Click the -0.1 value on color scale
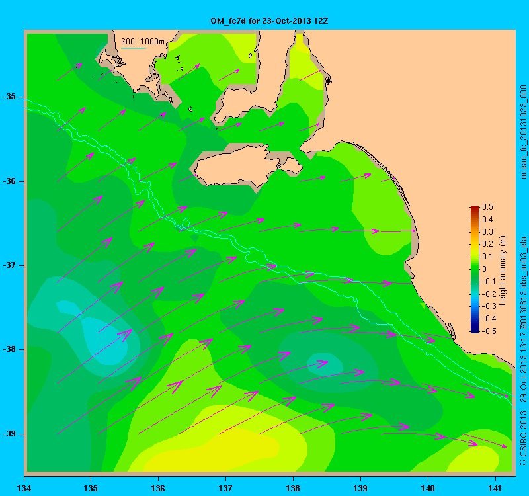The image size is (529, 496). click(x=489, y=282)
